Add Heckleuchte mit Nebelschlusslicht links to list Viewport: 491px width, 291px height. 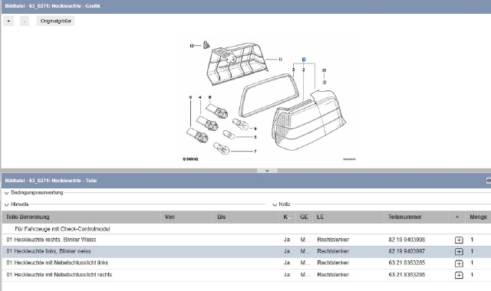(459, 263)
